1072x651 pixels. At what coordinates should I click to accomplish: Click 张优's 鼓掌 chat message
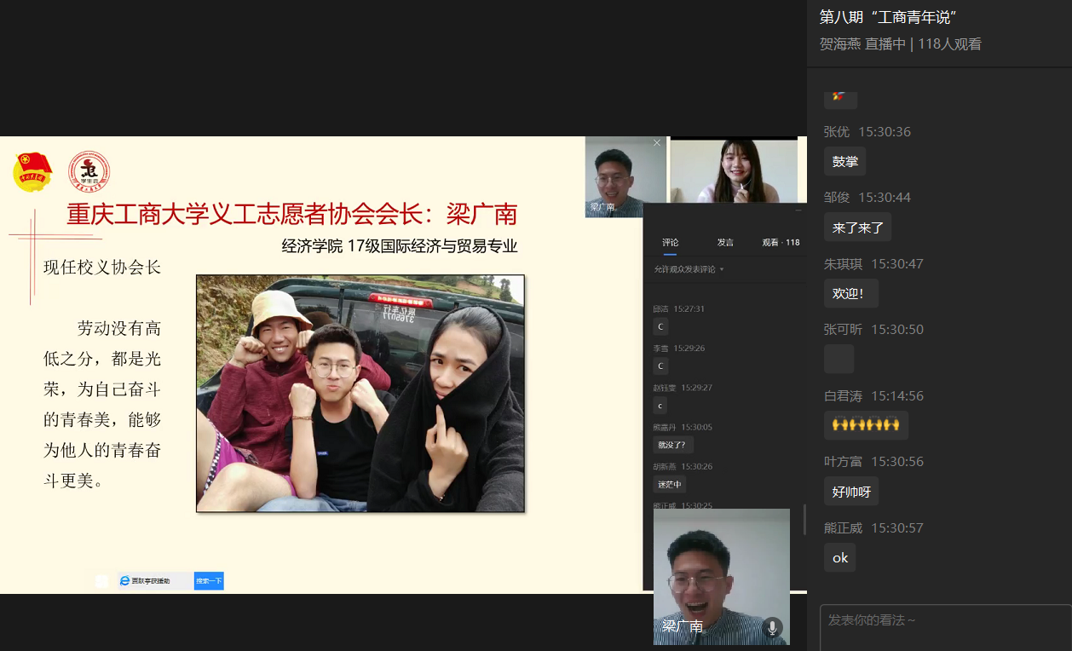(844, 161)
